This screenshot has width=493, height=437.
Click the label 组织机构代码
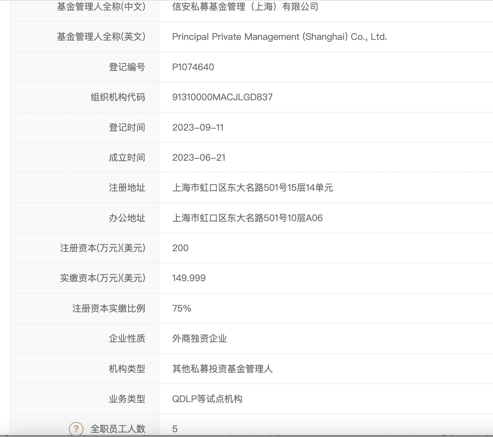click(x=118, y=97)
